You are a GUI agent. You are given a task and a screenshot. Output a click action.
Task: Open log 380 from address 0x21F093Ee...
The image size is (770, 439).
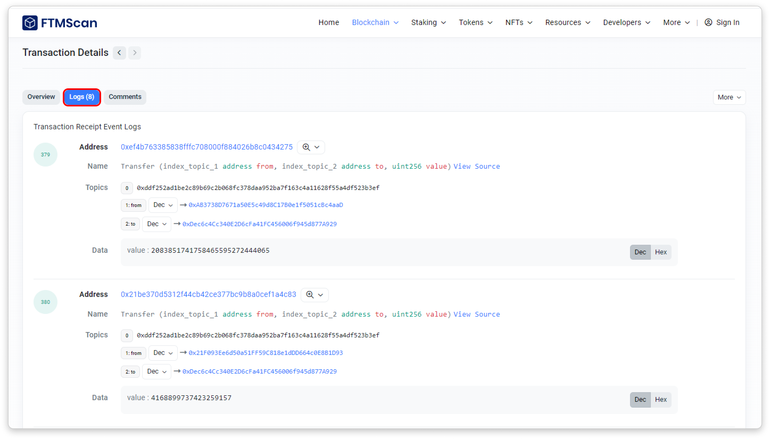pyautogui.click(x=266, y=353)
